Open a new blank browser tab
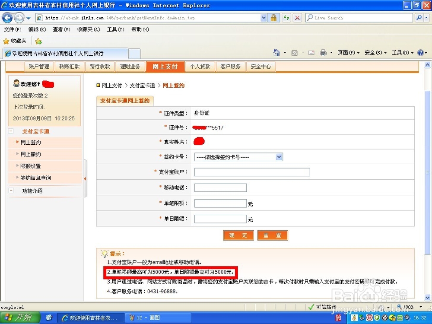The height and width of the screenshot is (324, 432). 135,54
